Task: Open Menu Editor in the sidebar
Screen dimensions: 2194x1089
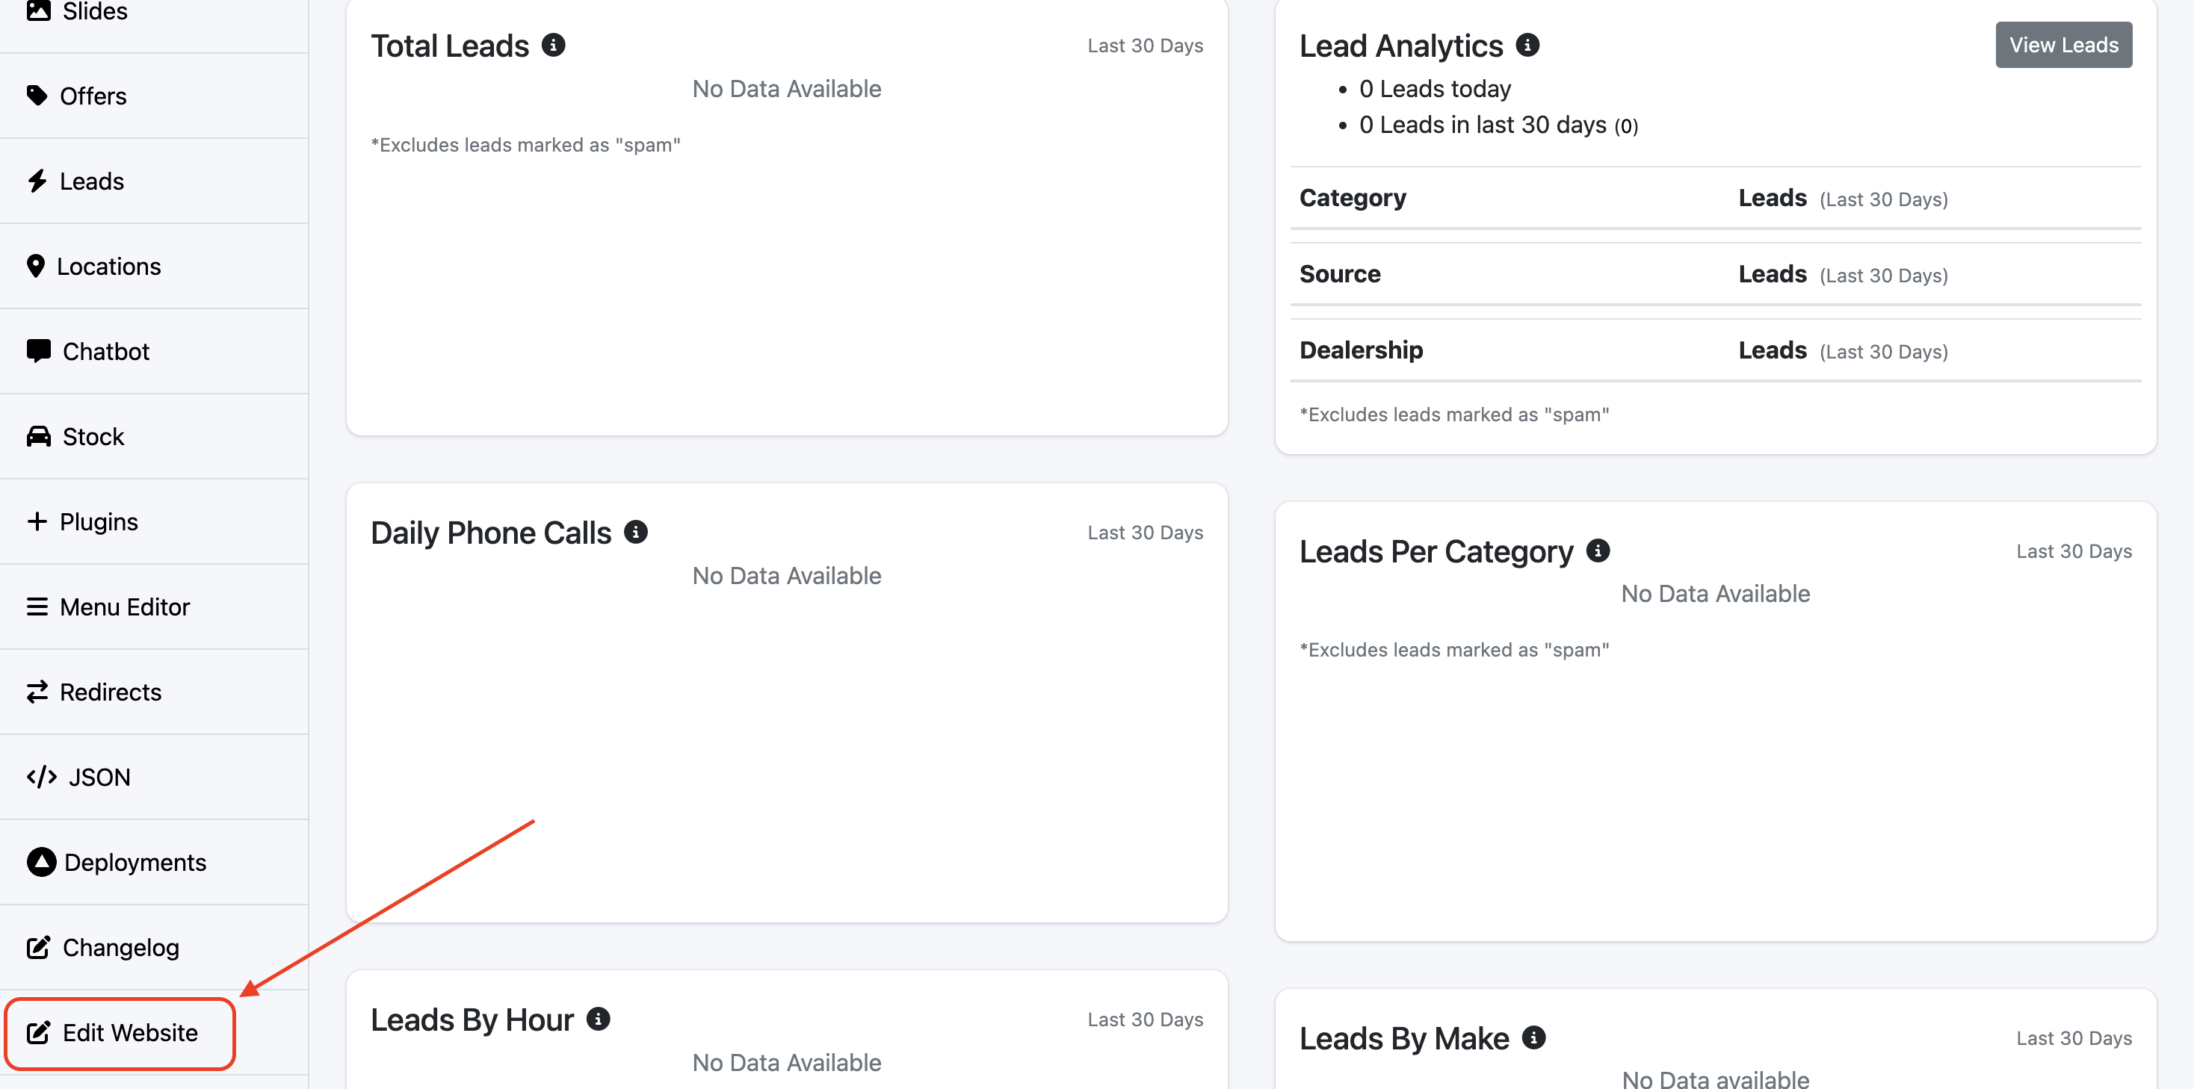Action: pos(124,607)
